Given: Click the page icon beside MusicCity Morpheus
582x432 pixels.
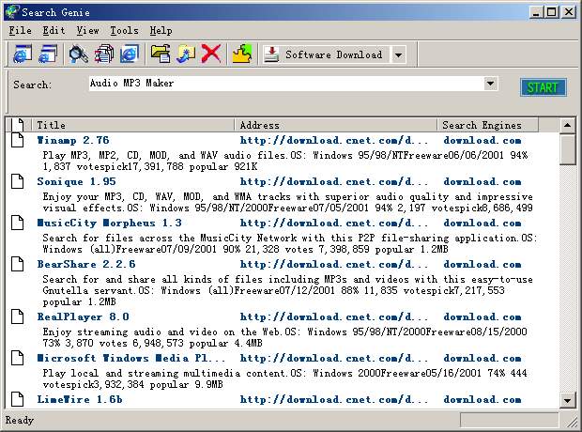Looking at the screenshot, I should [x=17, y=223].
